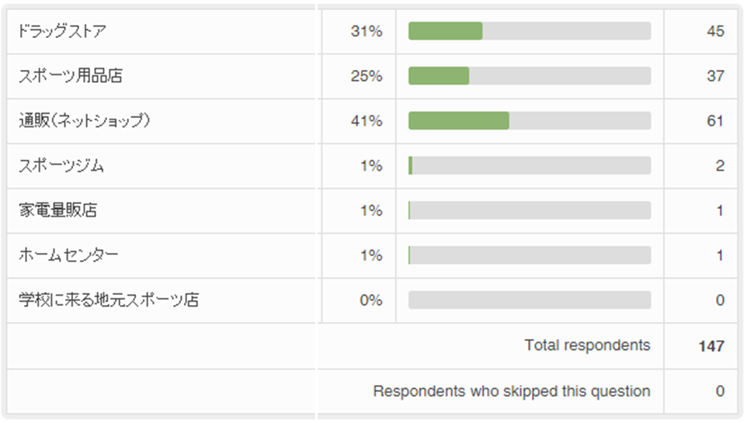The width and height of the screenshot is (747, 423).
Task: Select the スポーツ用品店 answer label
Action: click(71, 76)
